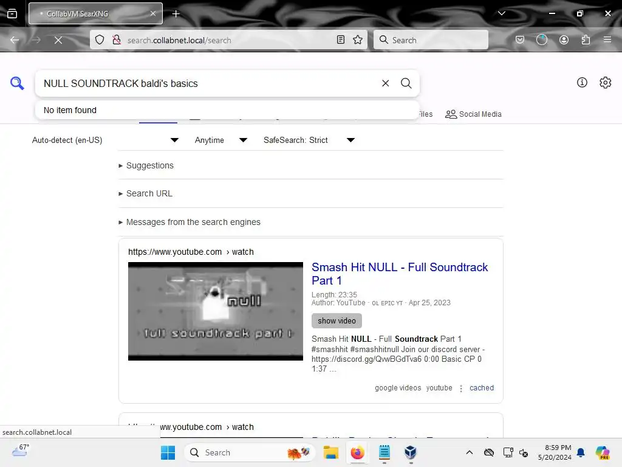Open the network status tray icon
Screen dimensions: 622x467
pyautogui.click(x=508, y=452)
